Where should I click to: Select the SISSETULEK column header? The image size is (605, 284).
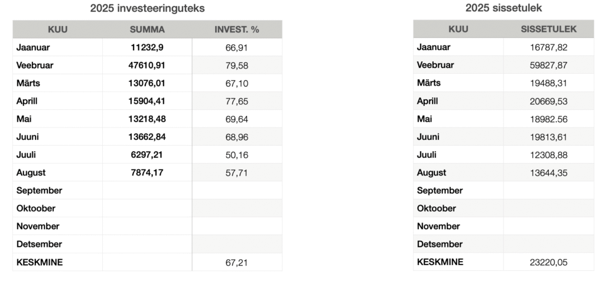[548, 30]
